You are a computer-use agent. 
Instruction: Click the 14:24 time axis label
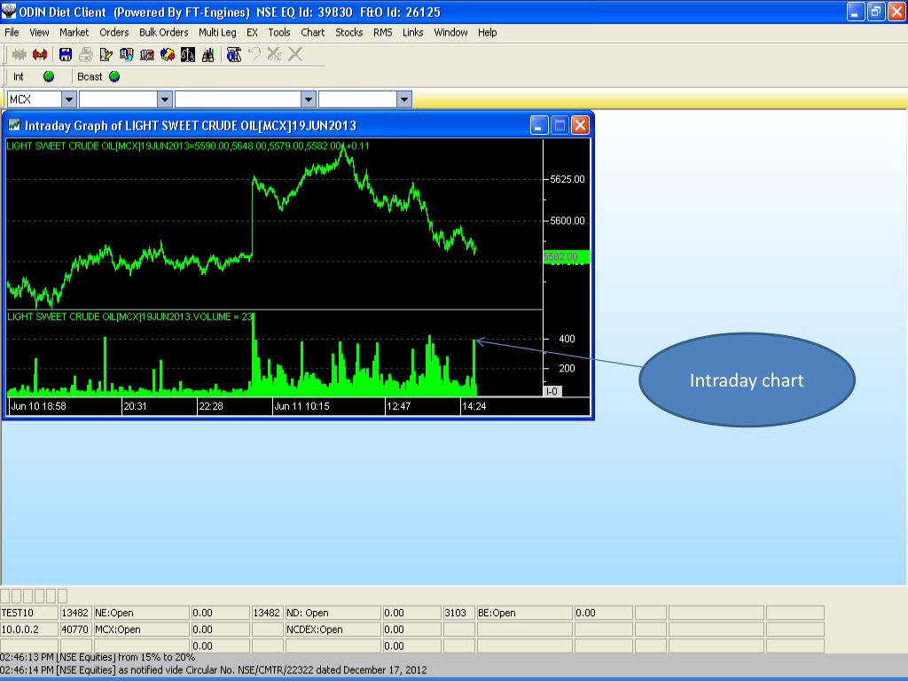(474, 406)
